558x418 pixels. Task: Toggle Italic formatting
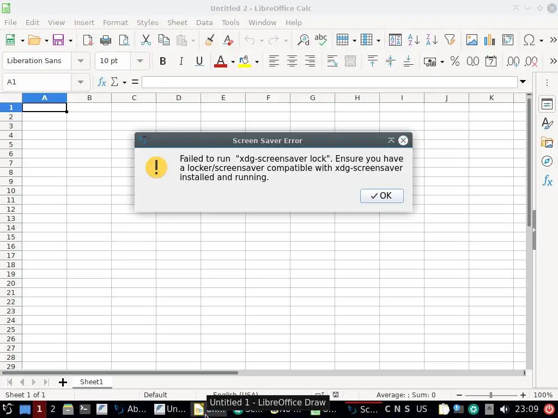[181, 61]
